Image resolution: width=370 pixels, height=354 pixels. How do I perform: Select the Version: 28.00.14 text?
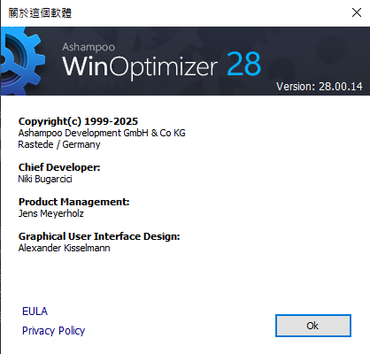[320, 87]
